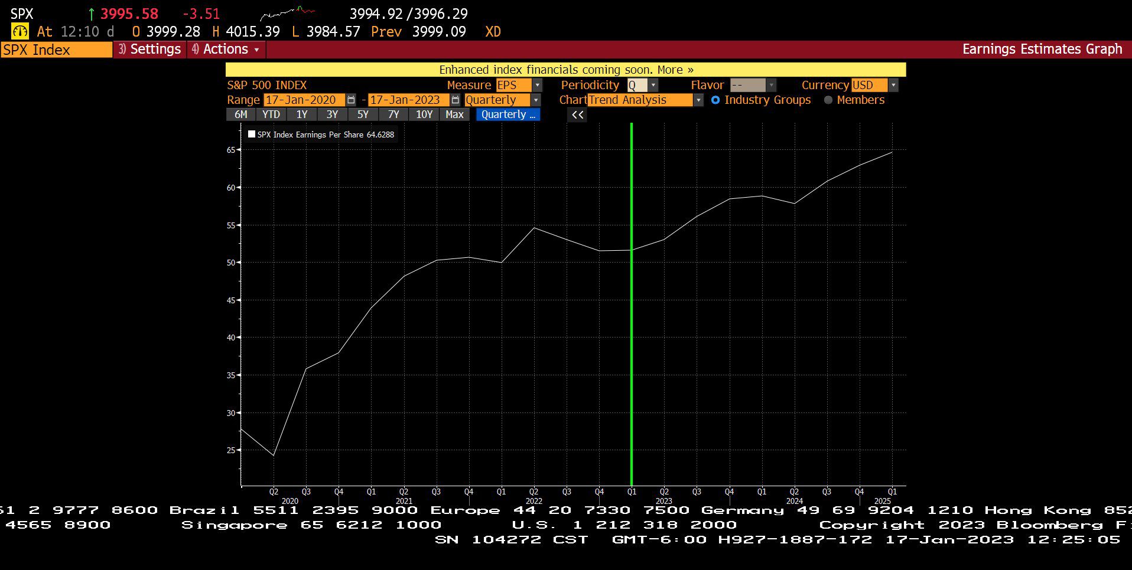Click the Trend Analysis chart type field

coord(640,100)
